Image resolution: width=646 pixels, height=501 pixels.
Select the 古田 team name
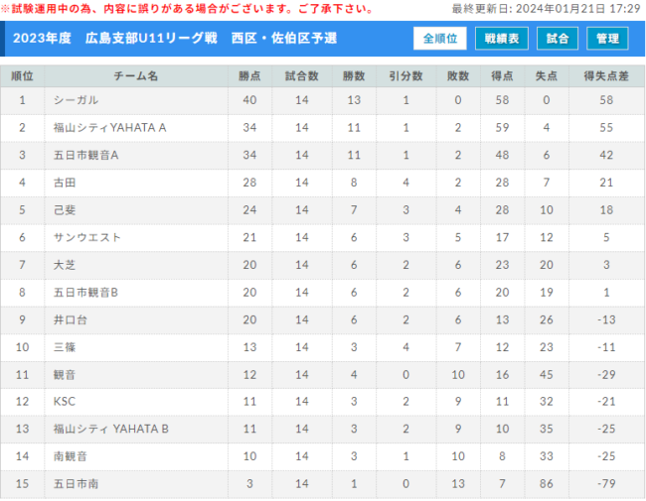click(65, 183)
